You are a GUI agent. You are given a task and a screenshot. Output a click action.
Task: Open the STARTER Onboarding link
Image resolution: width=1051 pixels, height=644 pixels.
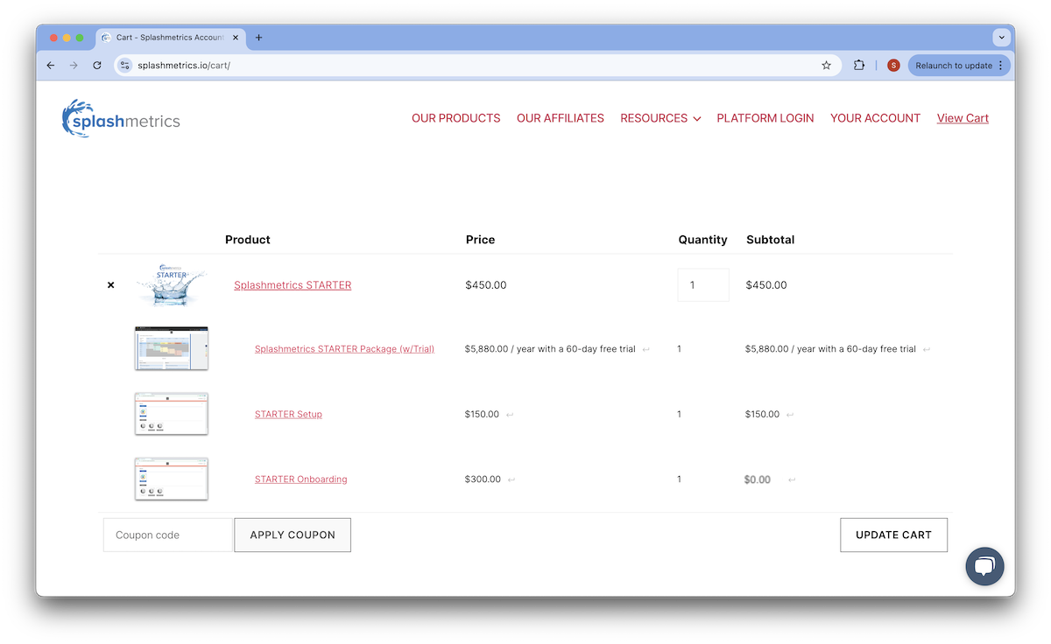coord(300,479)
